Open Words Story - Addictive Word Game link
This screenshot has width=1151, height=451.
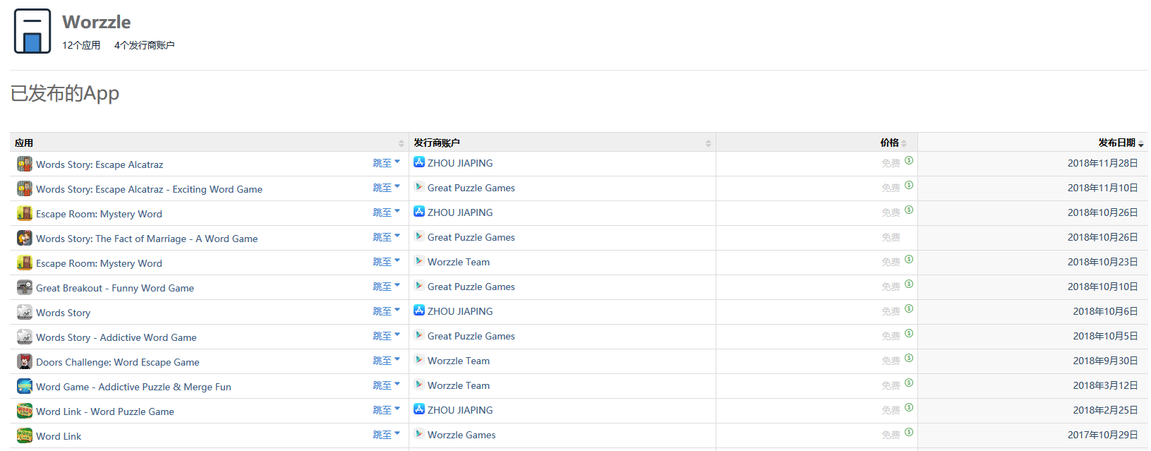(x=116, y=337)
